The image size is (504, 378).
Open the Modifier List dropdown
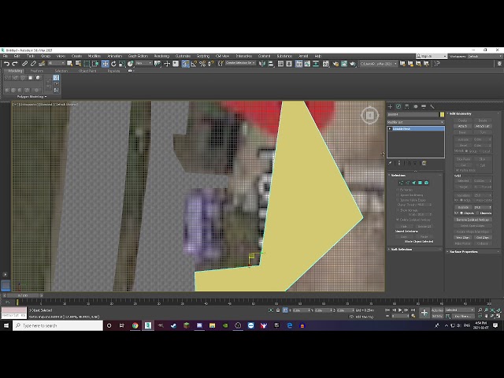pyautogui.click(x=416, y=122)
